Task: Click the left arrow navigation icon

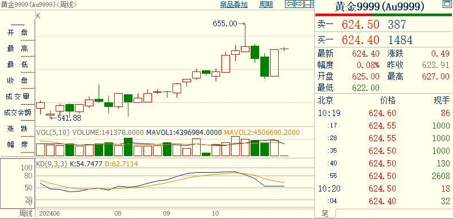Action: pos(290,4)
